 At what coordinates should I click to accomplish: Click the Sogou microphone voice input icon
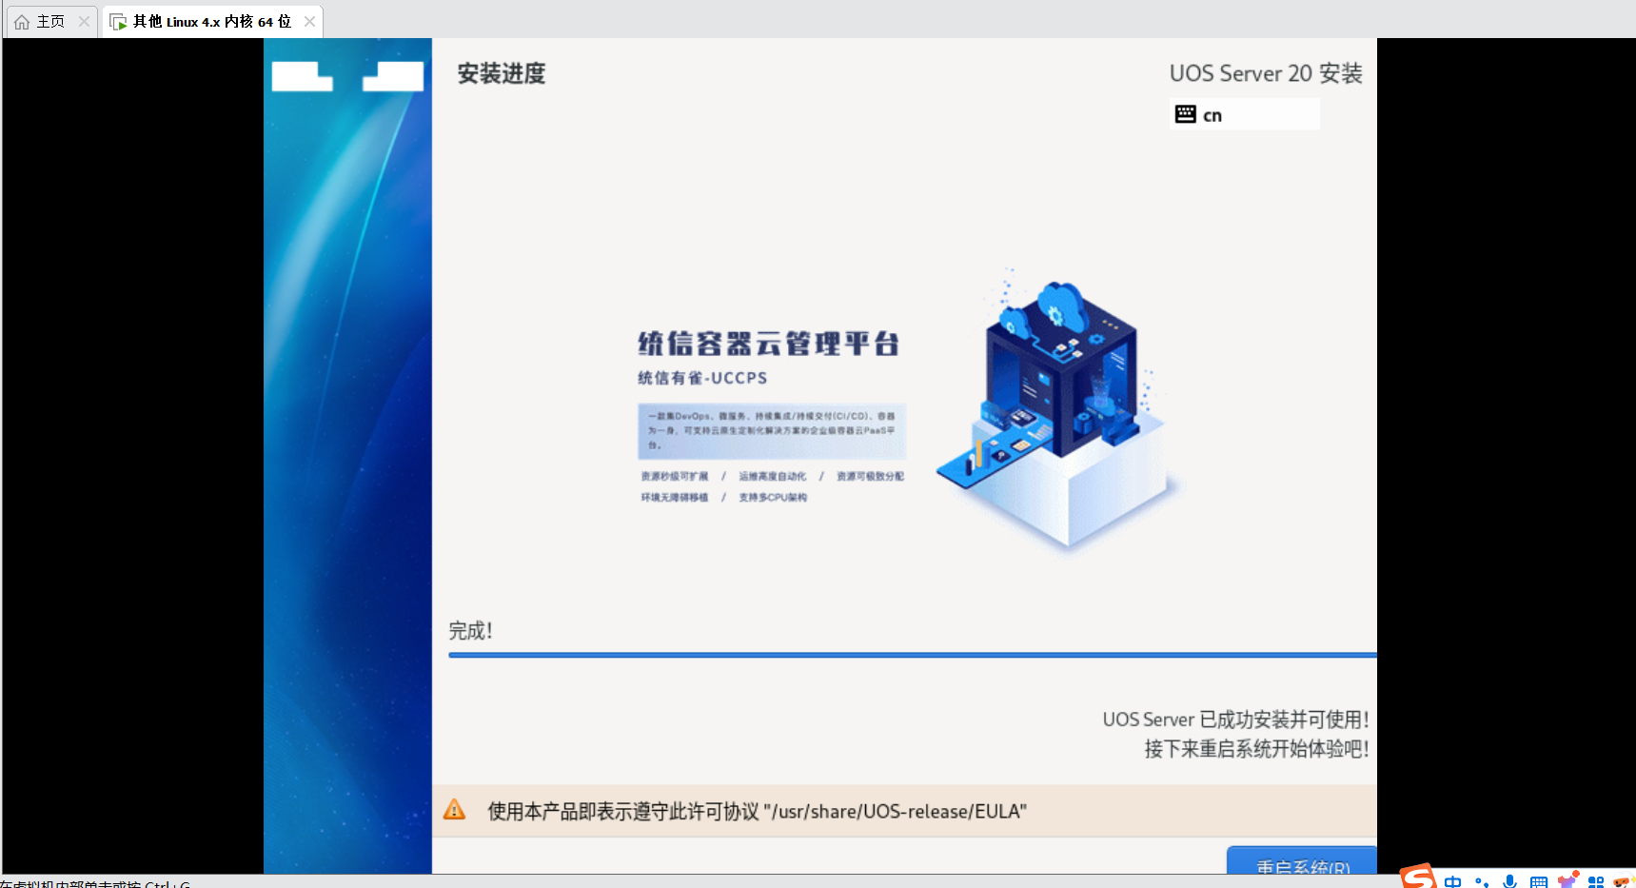[x=1509, y=881]
